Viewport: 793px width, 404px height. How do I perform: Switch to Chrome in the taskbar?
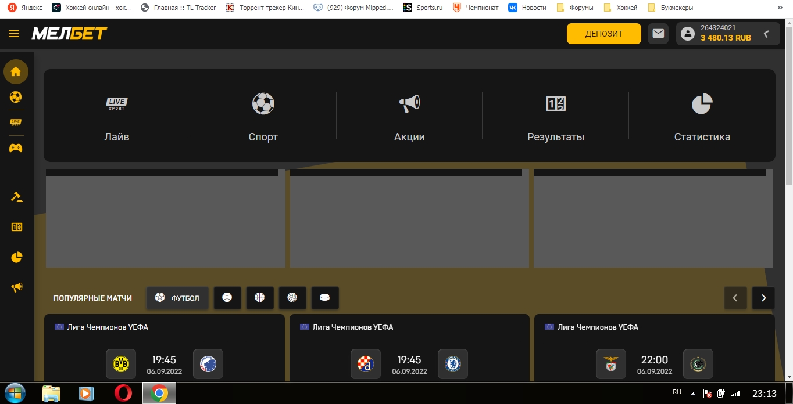coord(159,393)
